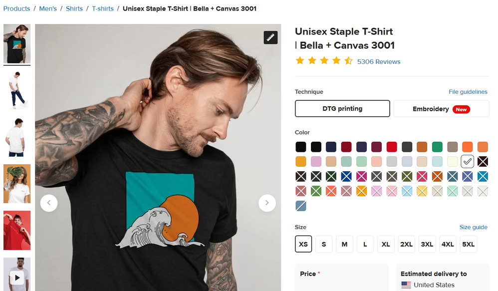Select size 5XL
The width and height of the screenshot is (498, 291).
[469, 244]
